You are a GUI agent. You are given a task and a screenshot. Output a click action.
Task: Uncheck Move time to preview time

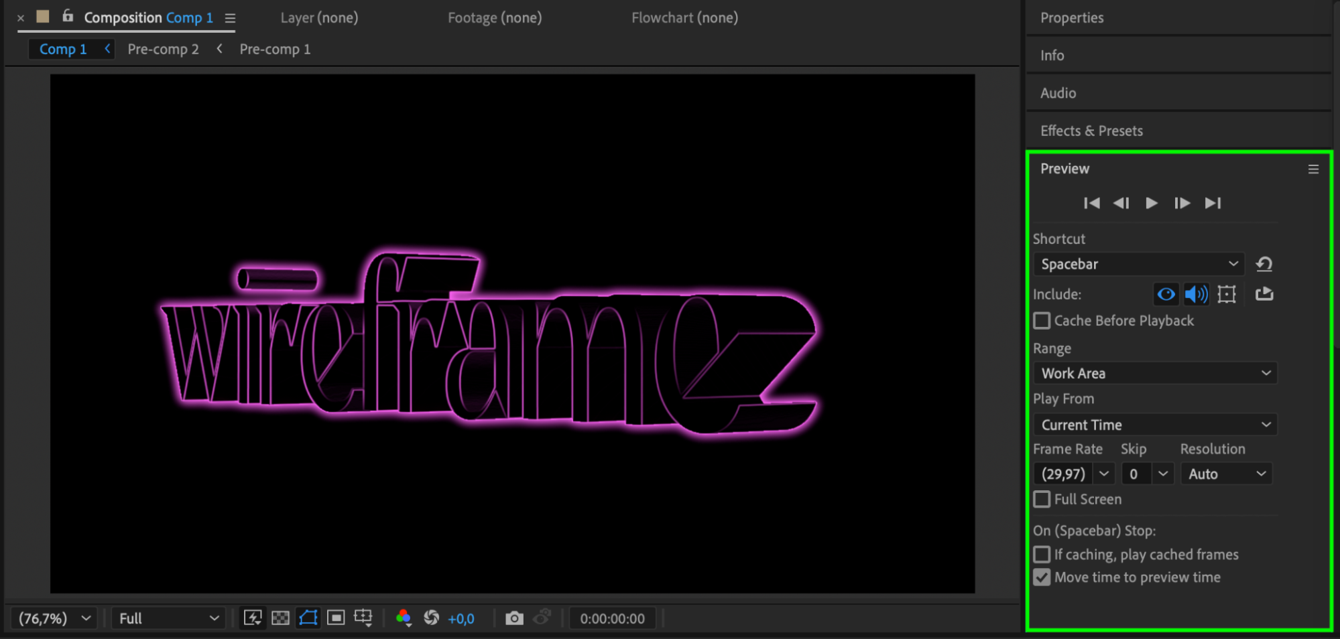pyautogui.click(x=1042, y=577)
